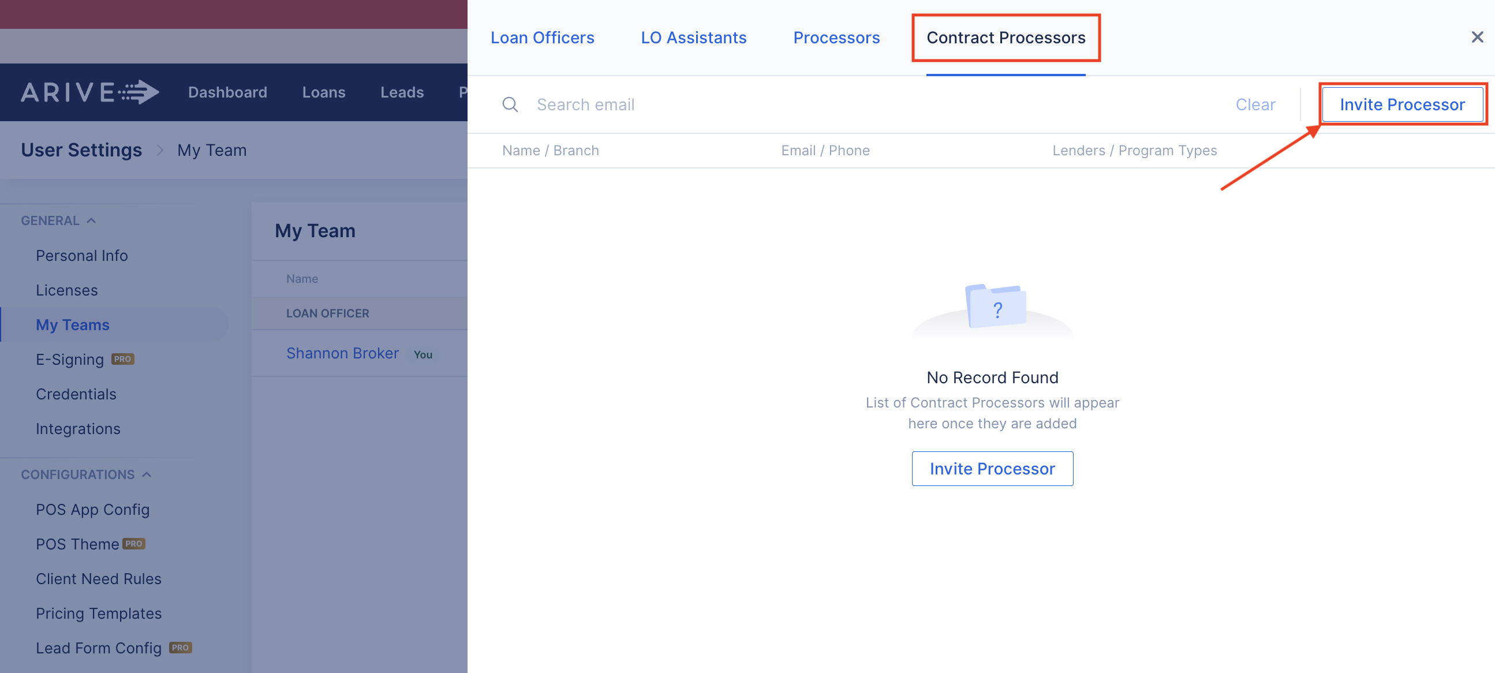This screenshot has height=673, width=1495.
Task: Go to Loans in top navigation
Action: click(323, 92)
